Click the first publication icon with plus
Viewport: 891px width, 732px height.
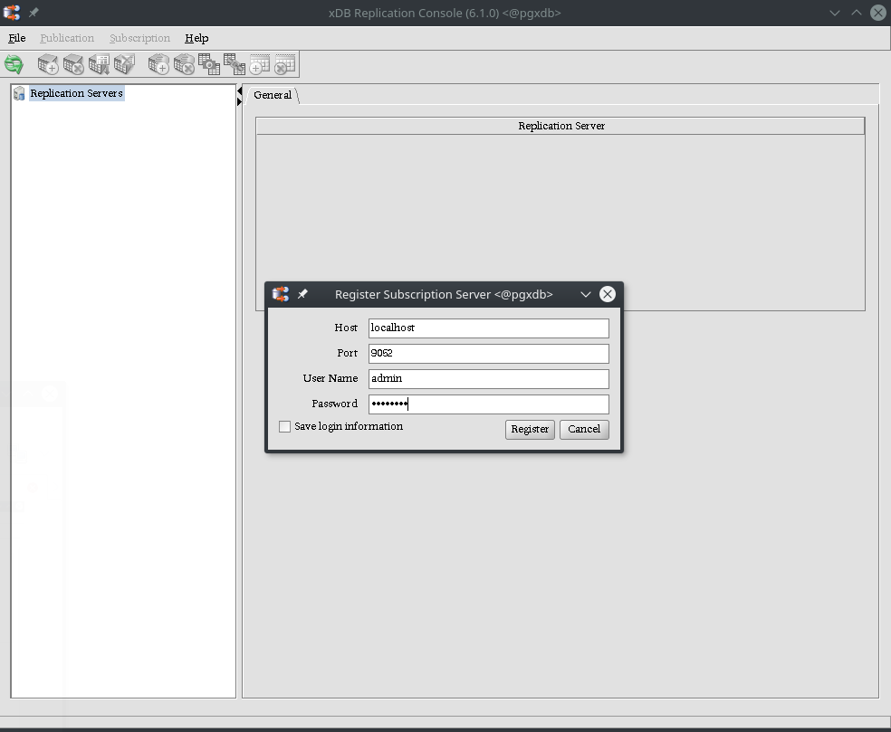[48, 64]
